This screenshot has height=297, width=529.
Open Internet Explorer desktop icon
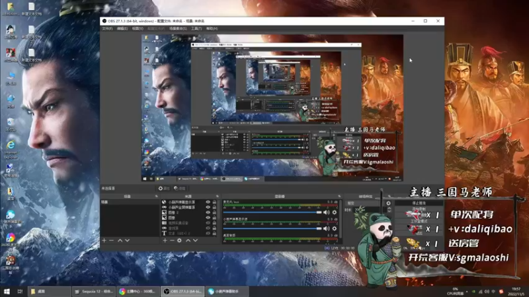(x=11, y=148)
